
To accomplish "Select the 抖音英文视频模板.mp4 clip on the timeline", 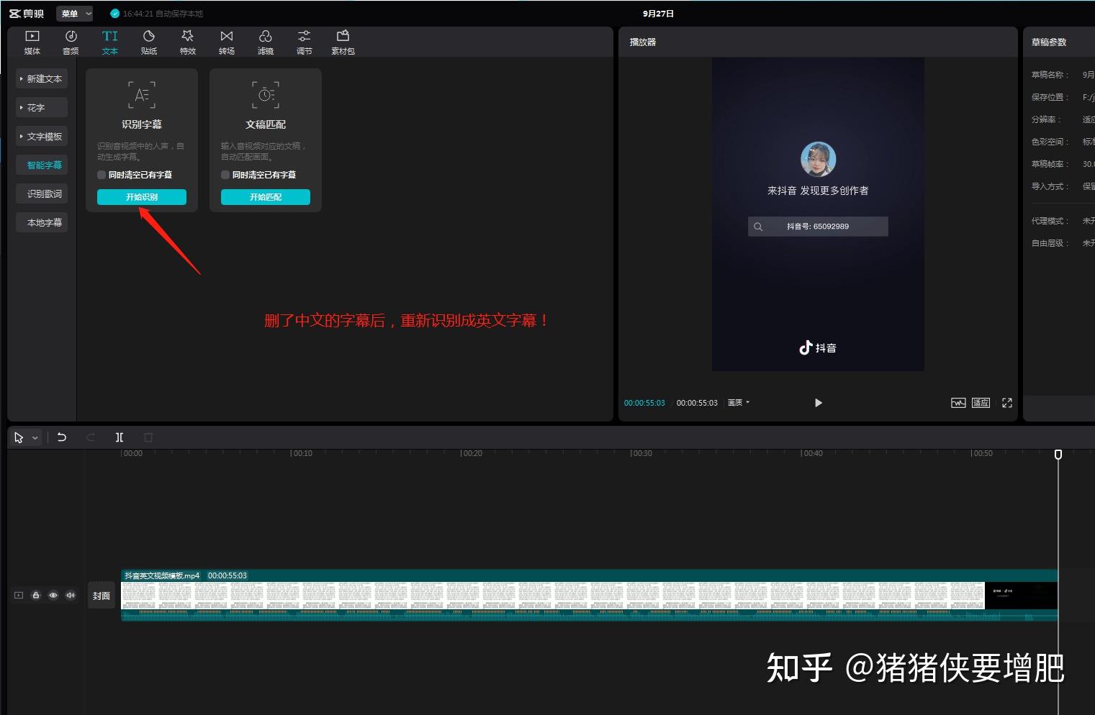I will (589, 595).
